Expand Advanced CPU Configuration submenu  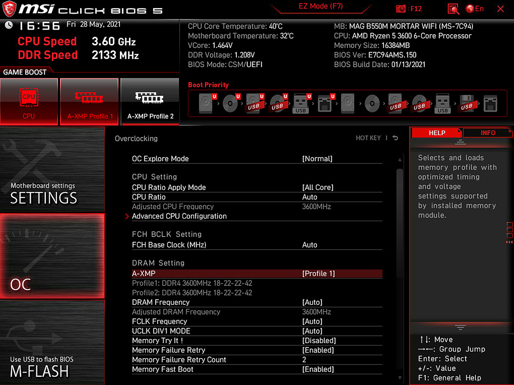[x=257, y=216]
